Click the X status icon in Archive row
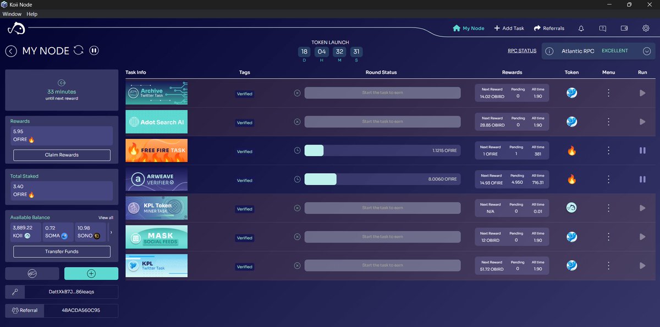 tap(297, 93)
